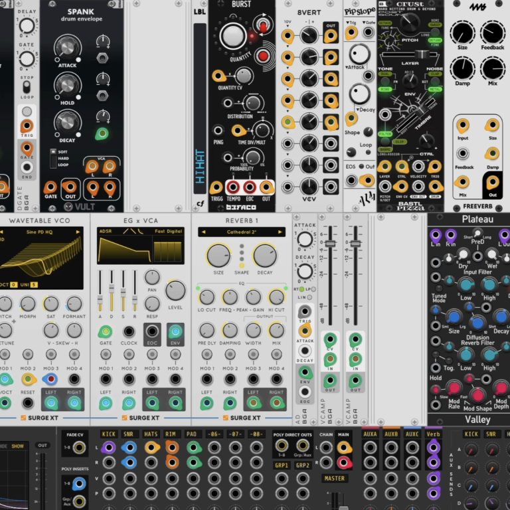Toggle the FILTER button on Crust
Viewport: 510px width, 510px height.
tap(384, 133)
